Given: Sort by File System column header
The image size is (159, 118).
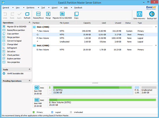Looking at the screenshot, I should [68, 23].
